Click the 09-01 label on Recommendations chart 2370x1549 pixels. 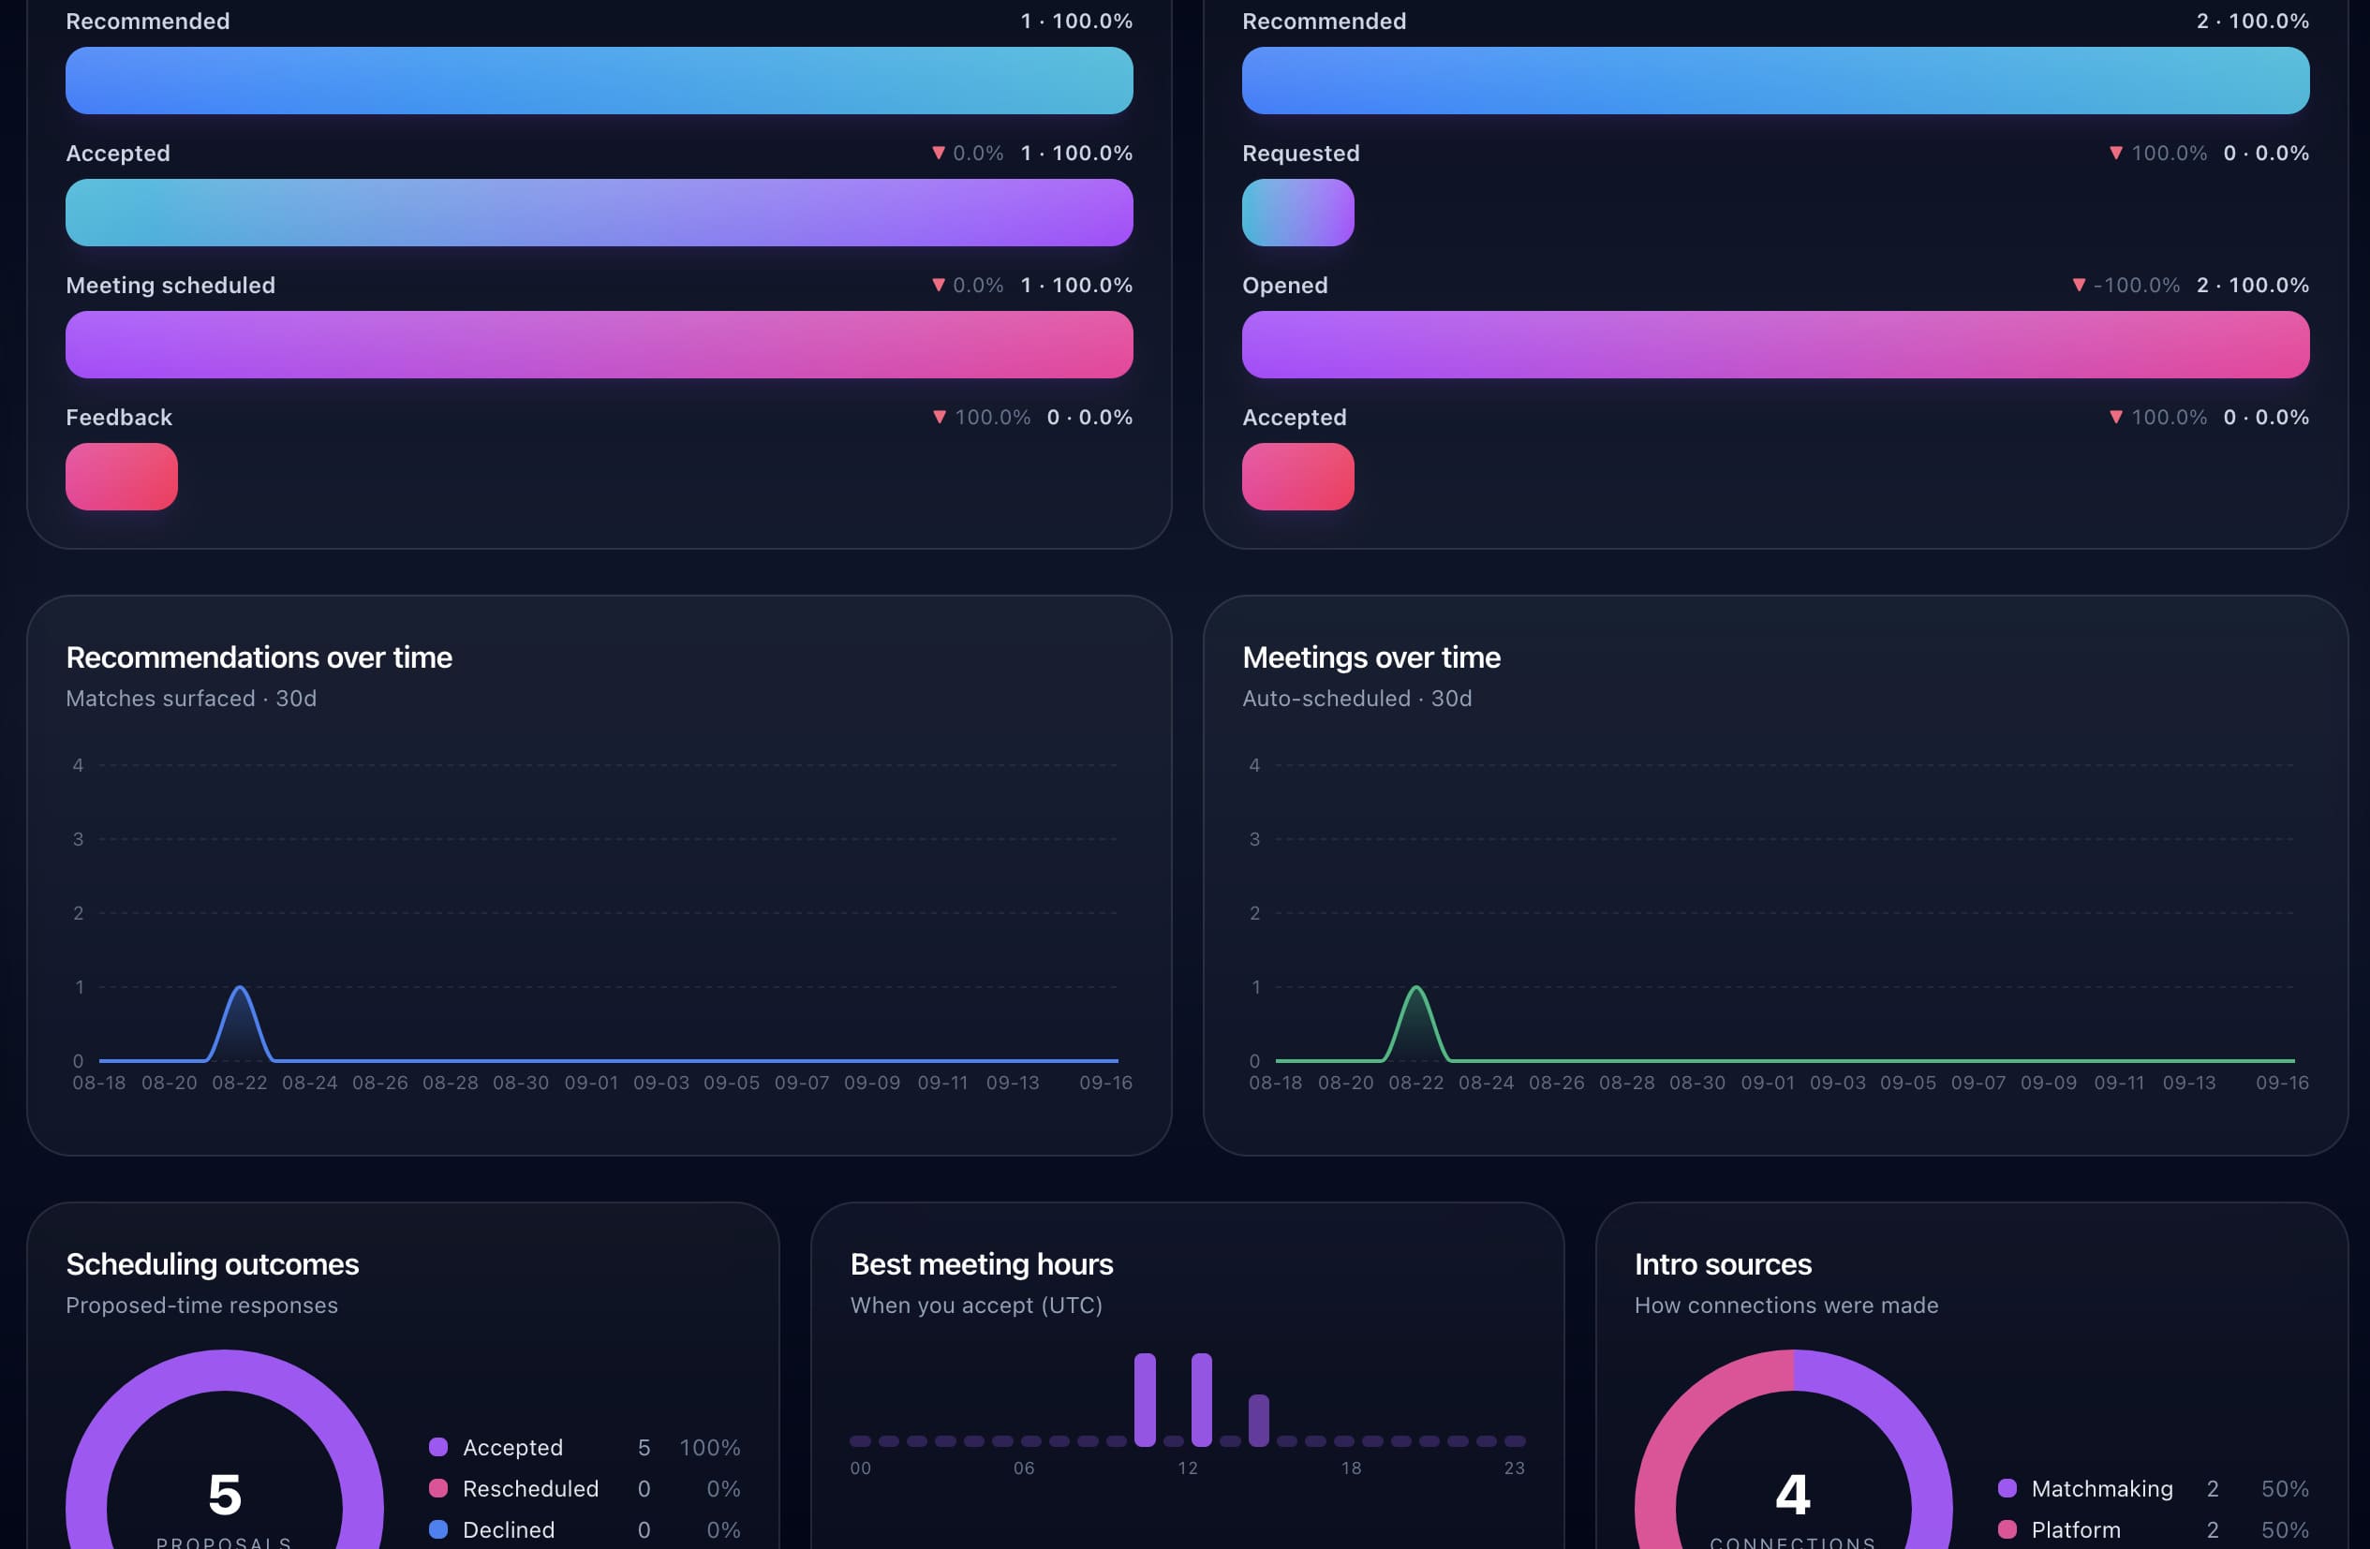pos(591,1084)
